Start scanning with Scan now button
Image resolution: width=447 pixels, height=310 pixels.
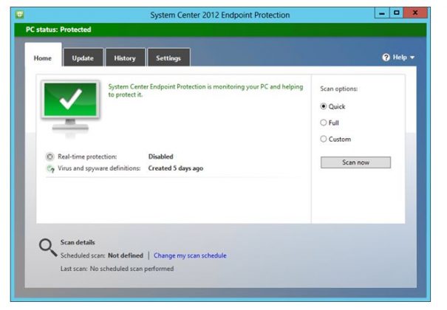[x=355, y=162]
